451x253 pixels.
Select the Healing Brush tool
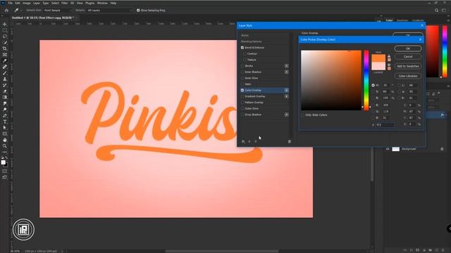point(5,67)
